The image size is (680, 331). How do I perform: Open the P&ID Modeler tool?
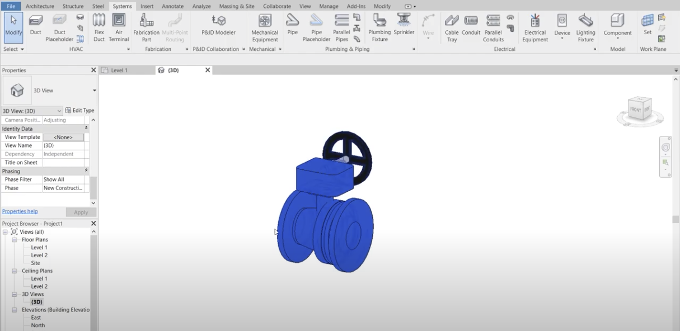pos(219,26)
